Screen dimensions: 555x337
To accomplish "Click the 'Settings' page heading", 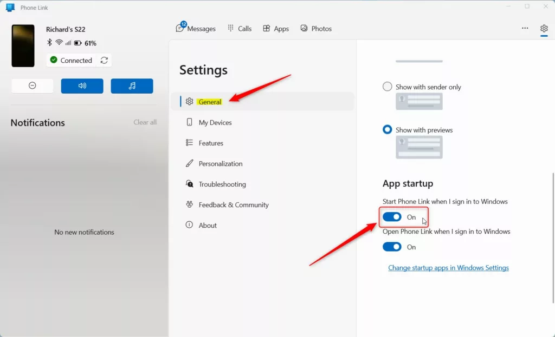I will click(204, 70).
